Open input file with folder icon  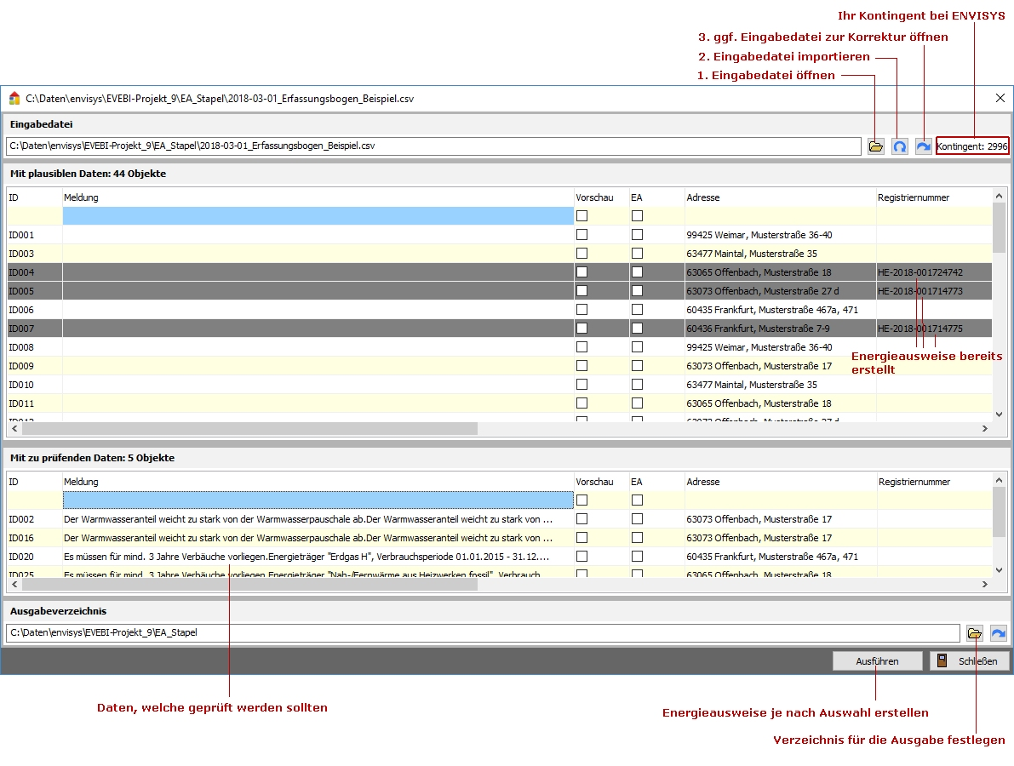[x=875, y=146]
